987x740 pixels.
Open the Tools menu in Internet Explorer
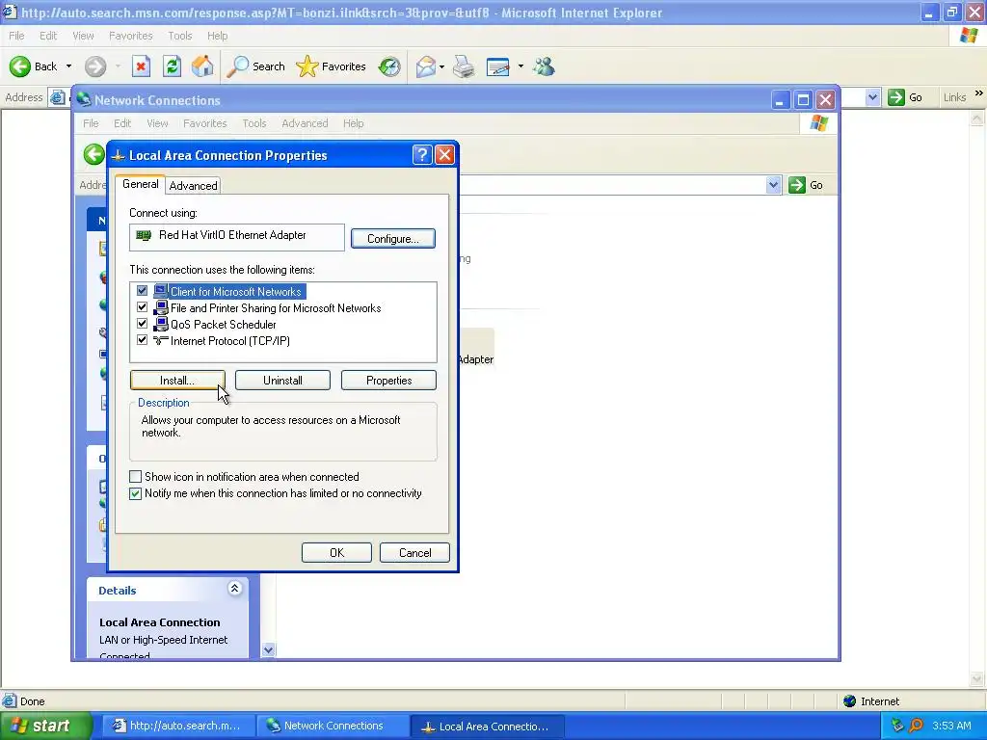[180, 36]
